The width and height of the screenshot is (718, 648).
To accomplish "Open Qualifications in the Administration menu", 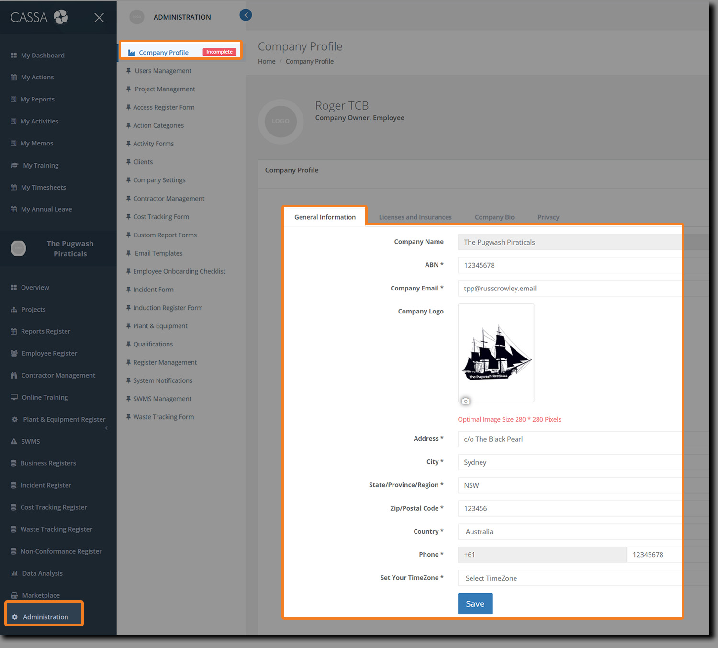I will (x=153, y=344).
